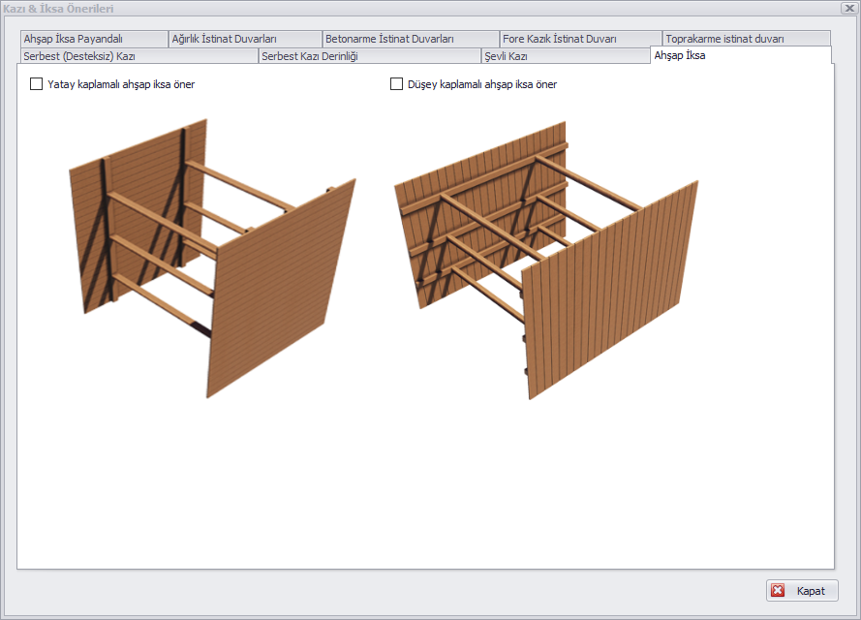Select the Şevli Kazı tab
Screen dimensions: 861x620
566,56
